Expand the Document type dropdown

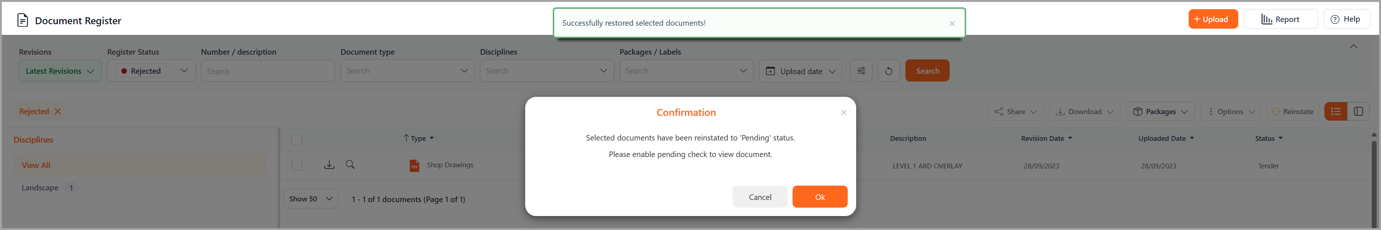coord(407,70)
